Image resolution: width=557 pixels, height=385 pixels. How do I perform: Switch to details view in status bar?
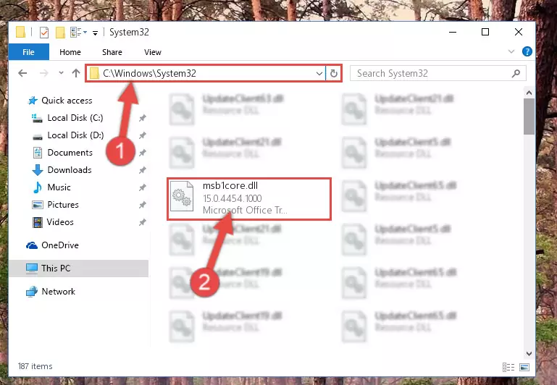[x=508, y=367]
